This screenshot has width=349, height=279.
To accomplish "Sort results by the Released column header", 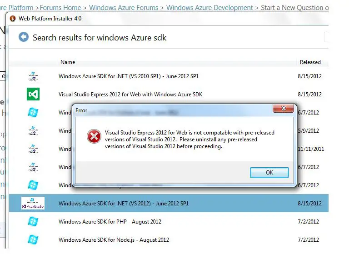I will (x=310, y=62).
